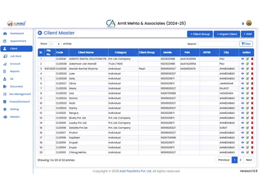
Task: Click the Previous pagination button
Action: click(x=224, y=160)
